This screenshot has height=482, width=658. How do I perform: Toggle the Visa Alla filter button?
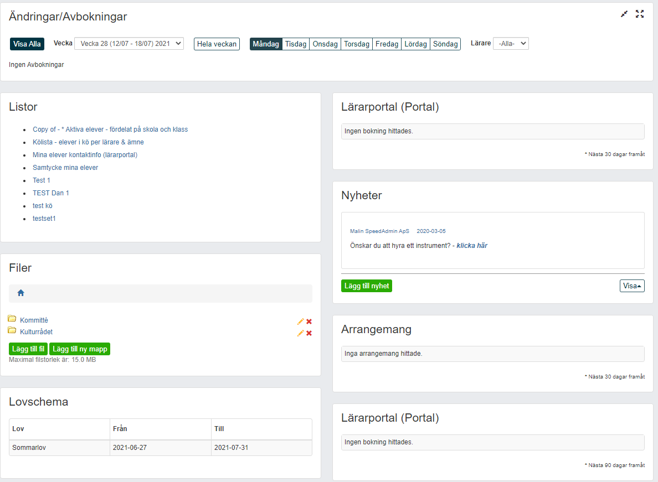[x=27, y=44]
